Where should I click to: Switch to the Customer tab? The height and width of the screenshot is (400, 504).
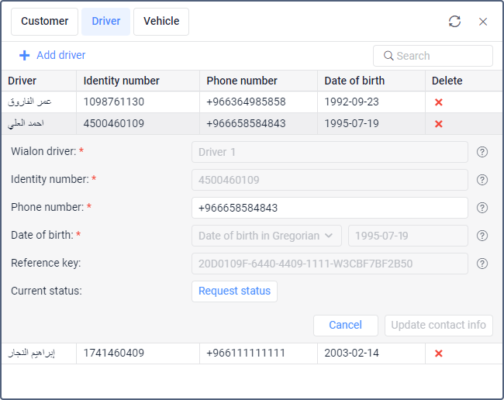click(44, 22)
